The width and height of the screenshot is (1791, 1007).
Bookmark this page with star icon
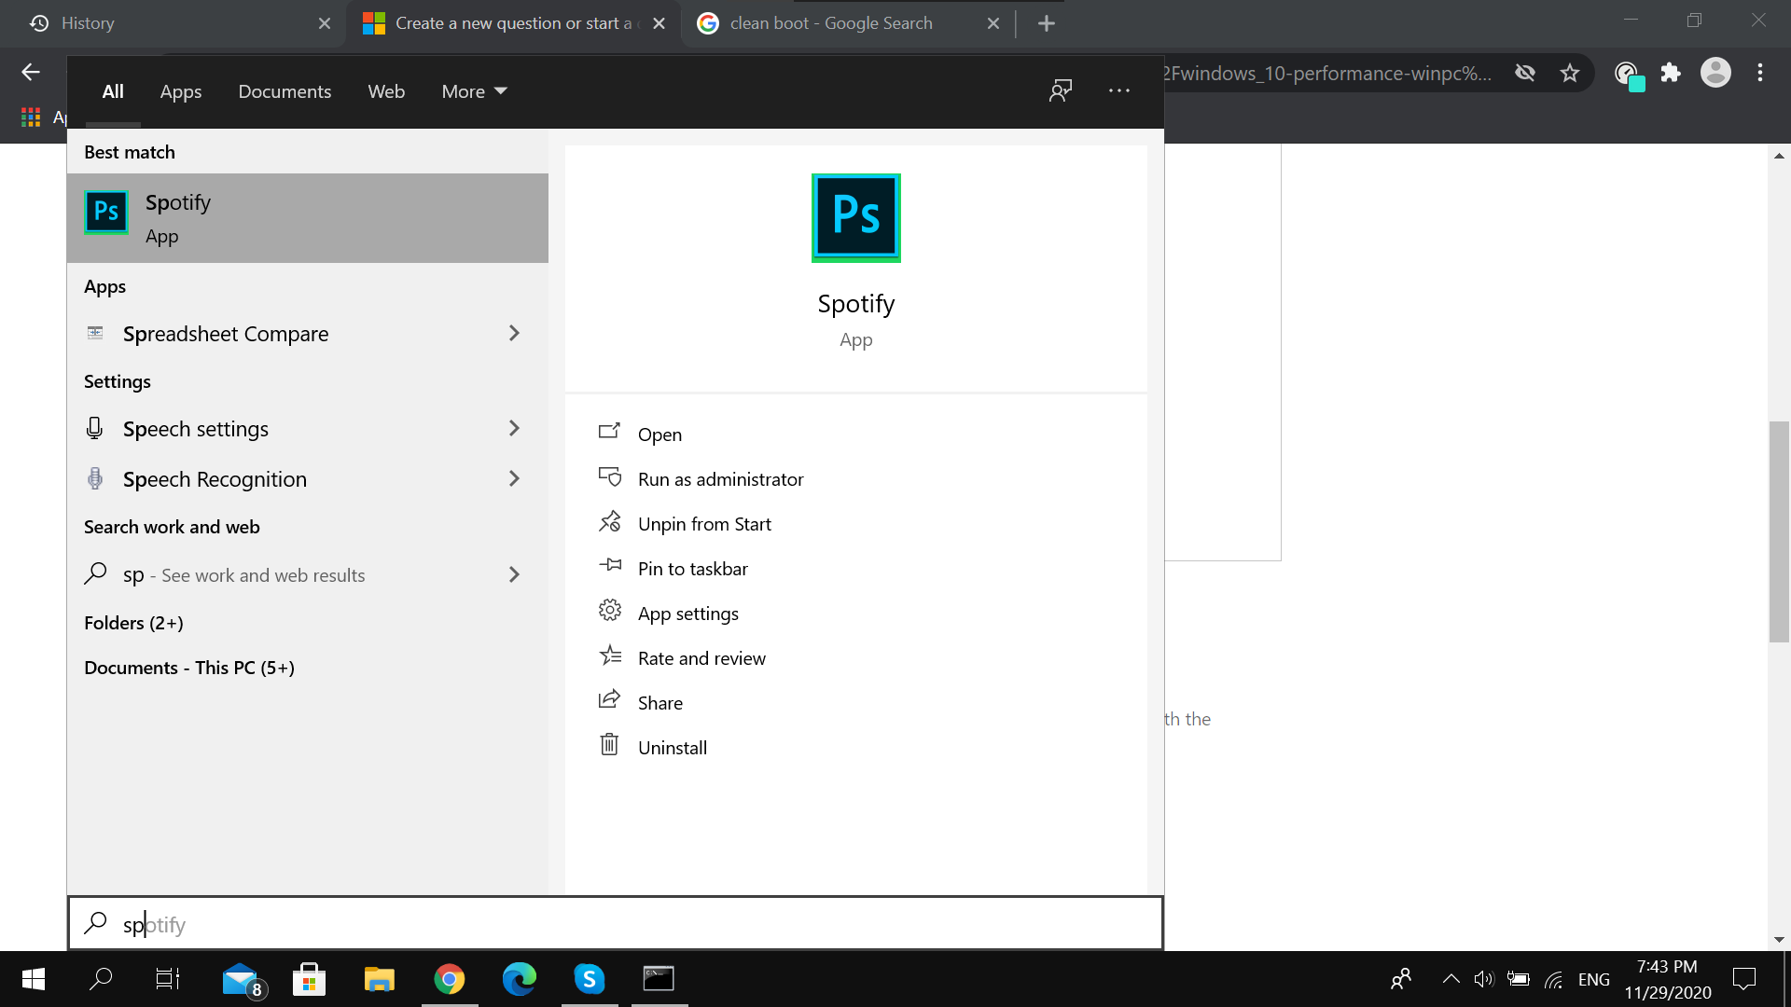(1570, 73)
